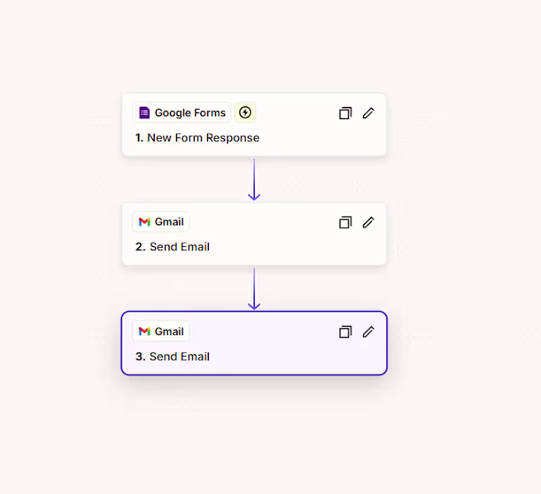
Task: Select the Google Forms badge label
Action: [181, 112]
